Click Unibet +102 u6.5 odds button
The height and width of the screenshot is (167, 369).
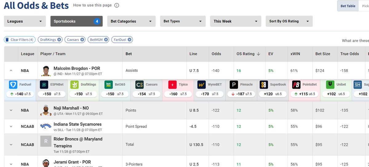336,94
